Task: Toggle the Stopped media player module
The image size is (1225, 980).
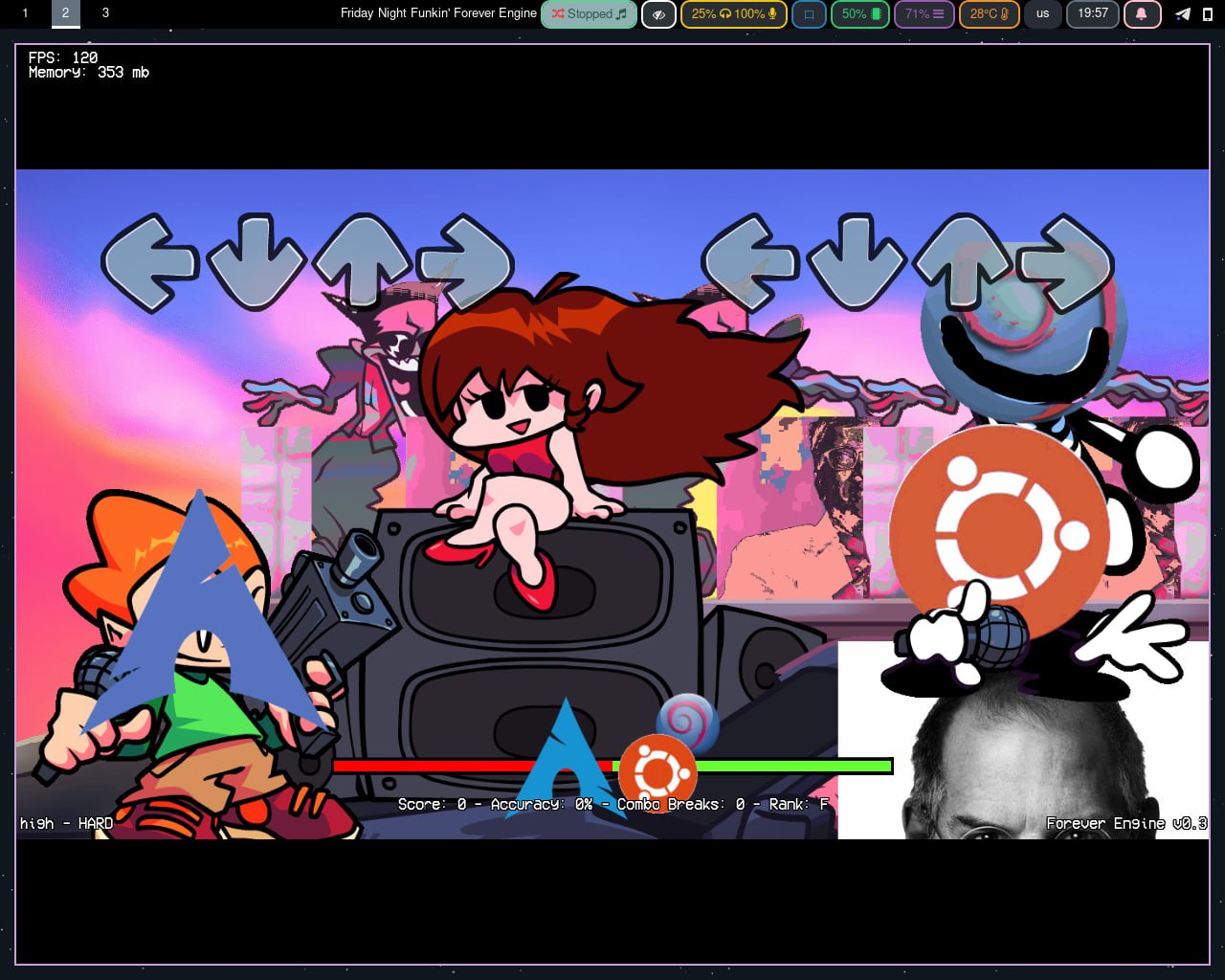Action: pos(589,14)
